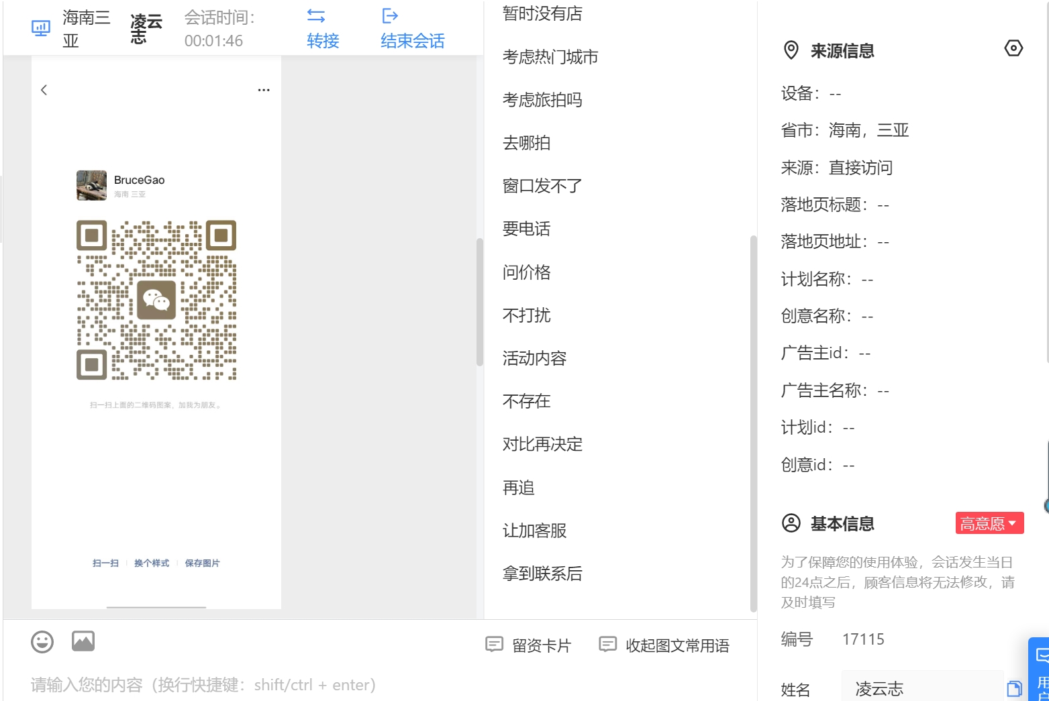Click the 留资卡片 card icon

(x=494, y=645)
